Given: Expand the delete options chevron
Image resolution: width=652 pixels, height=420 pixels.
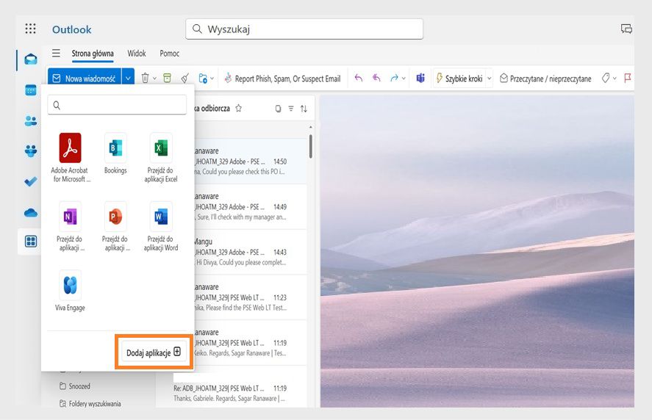Looking at the screenshot, I should point(154,79).
